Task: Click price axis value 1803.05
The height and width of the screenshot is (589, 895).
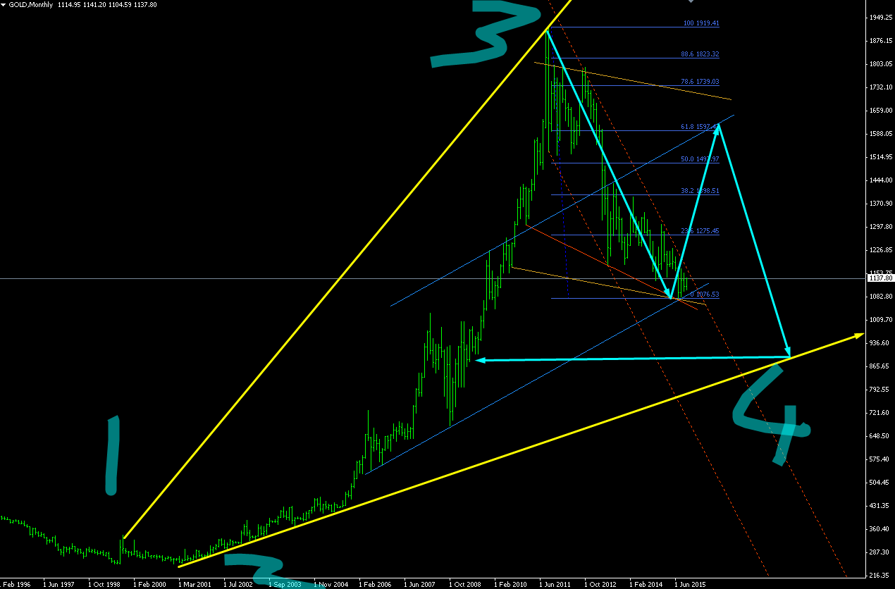Action: 882,63
